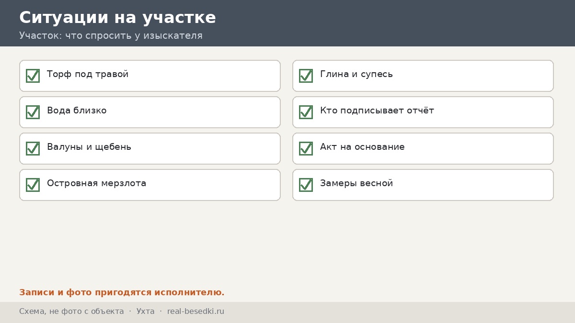Click the «Акт на основание» label text
This screenshot has width=575, height=323.
(x=362, y=147)
